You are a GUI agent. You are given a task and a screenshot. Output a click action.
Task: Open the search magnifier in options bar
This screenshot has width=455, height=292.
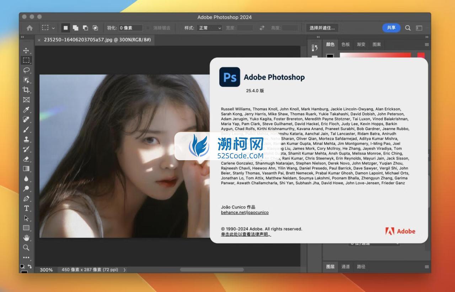point(408,28)
